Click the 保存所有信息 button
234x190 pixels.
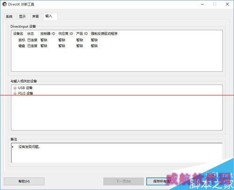162,181
